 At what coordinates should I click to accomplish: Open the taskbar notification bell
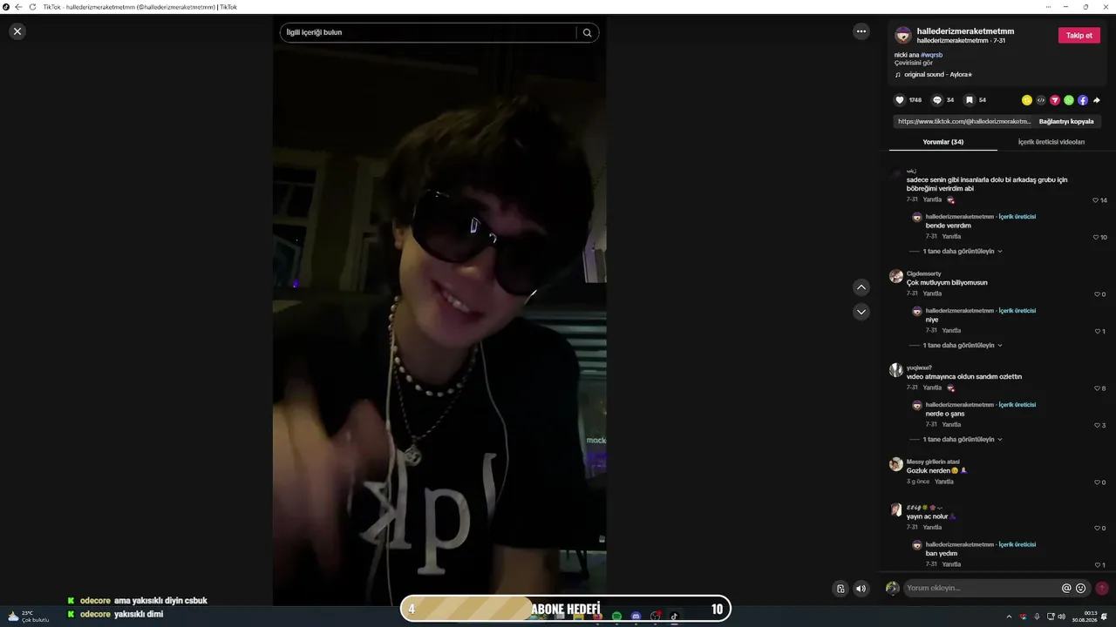click(x=1105, y=617)
